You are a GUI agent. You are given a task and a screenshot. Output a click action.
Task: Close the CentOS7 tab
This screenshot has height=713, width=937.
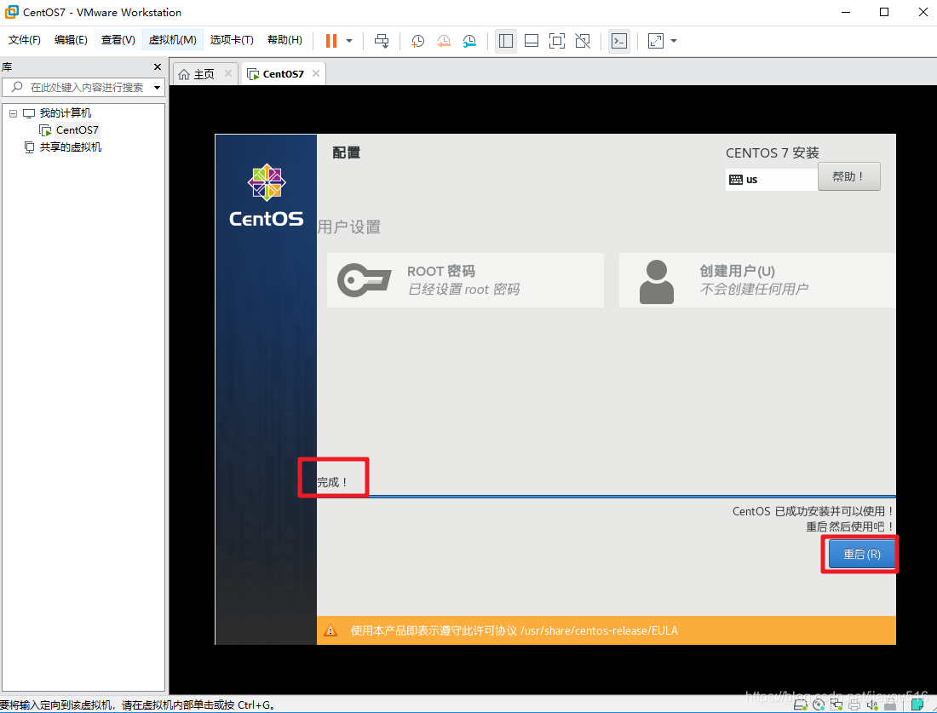[x=315, y=73]
